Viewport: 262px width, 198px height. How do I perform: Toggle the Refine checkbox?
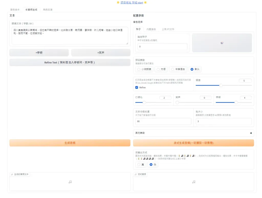(137, 87)
